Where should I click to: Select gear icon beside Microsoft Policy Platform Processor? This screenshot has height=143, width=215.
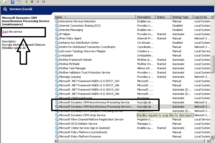(57, 136)
